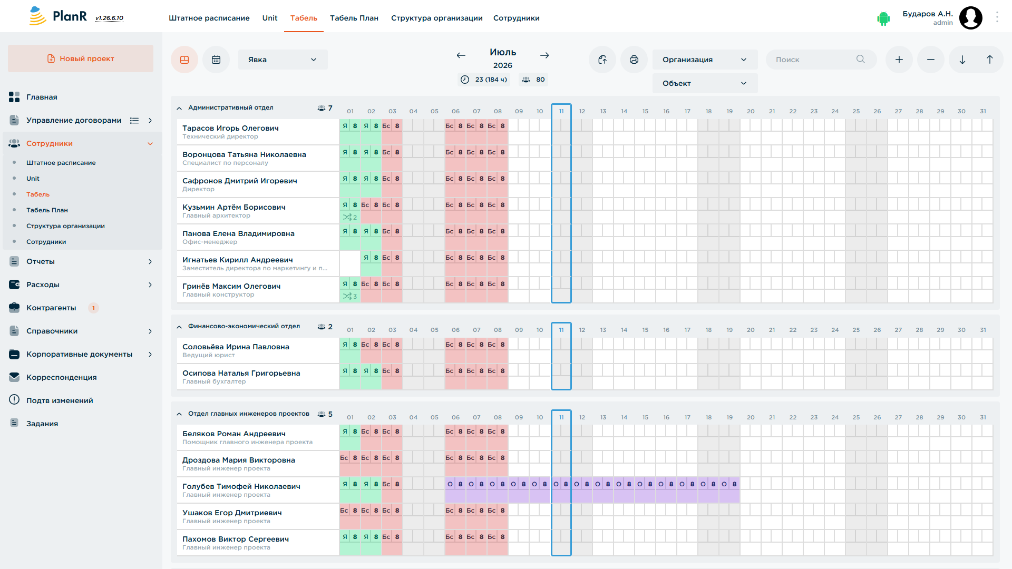Screen dimensions: 1012x569
Task: Open the Структура организации tab
Action: click(437, 18)
